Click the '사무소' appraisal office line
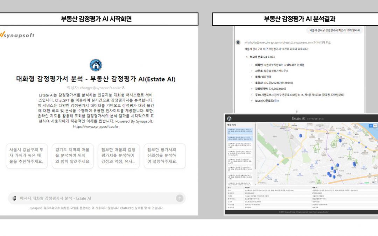The width and height of the screenshot is (378, 236). pos(272,71)
